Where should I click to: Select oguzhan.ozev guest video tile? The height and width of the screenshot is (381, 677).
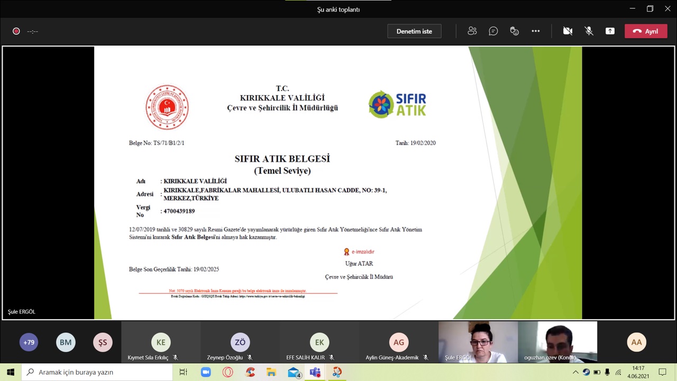[557, 342]
